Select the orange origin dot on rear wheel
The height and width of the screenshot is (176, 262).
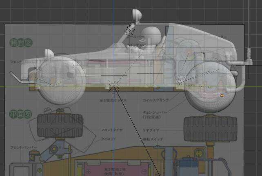point(222,95)
